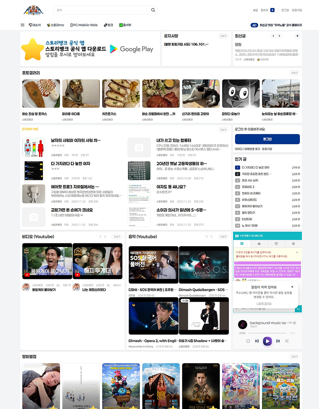This screenshot has height=409, width=319.
Task: Click the 나중에 할게요 link
Action: (x=265, y=303)
